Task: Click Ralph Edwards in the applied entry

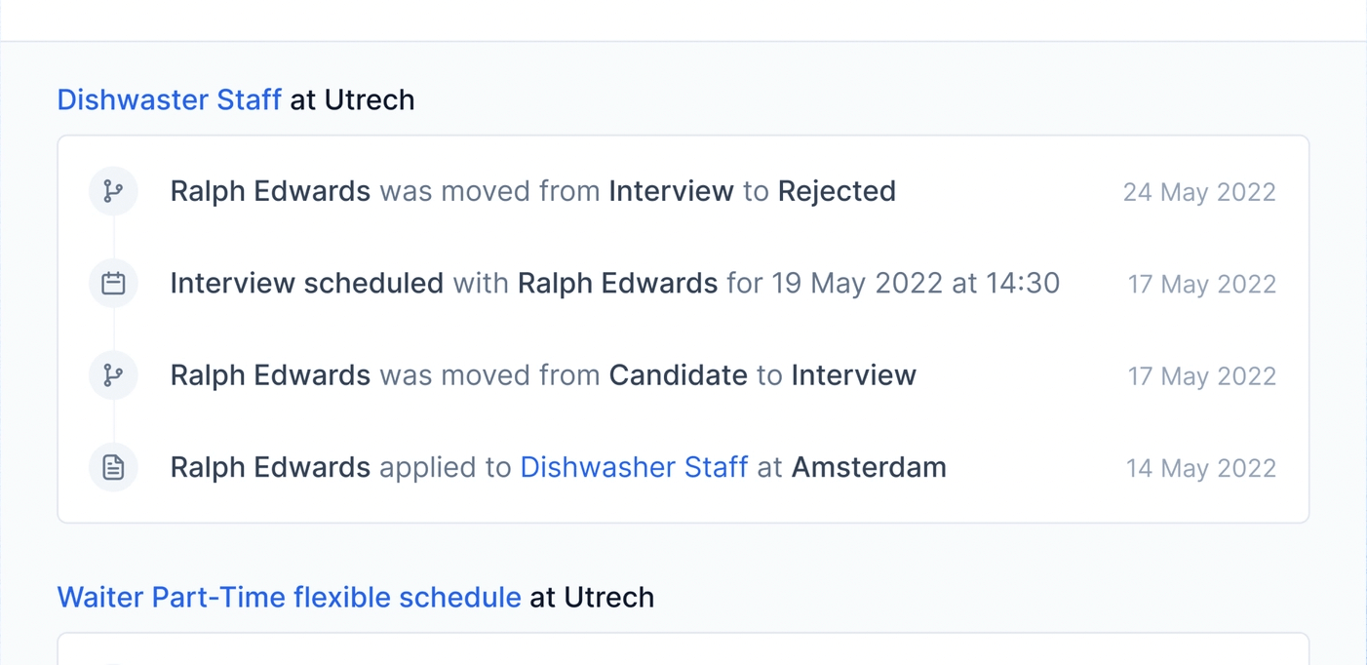Action: 270,467
